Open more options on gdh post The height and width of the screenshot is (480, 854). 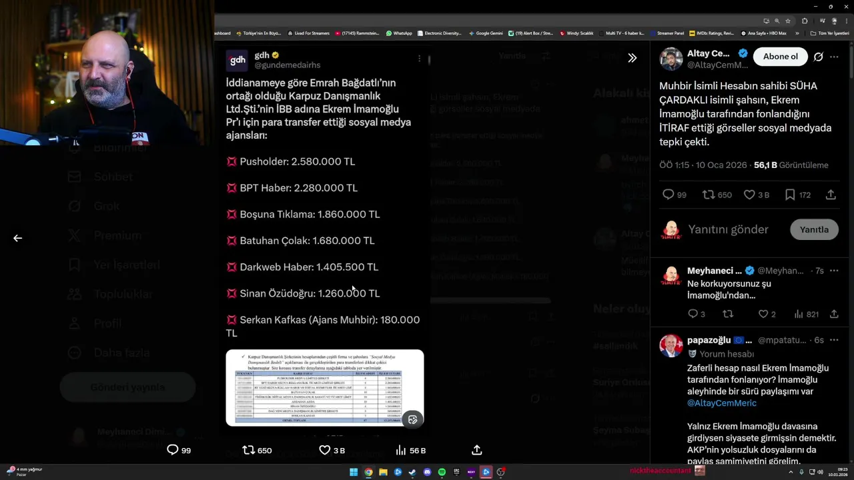click(419, 59)
